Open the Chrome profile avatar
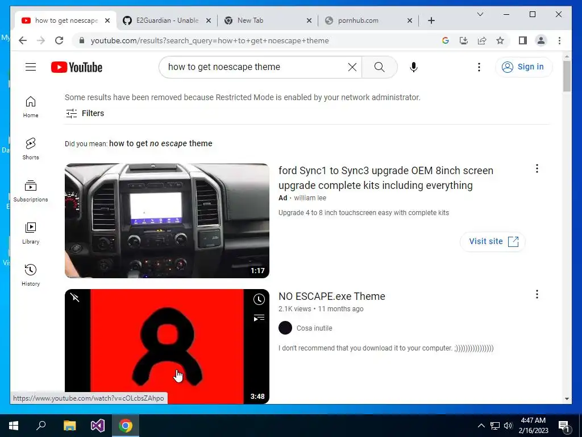582x437 pixels. pos(541,40)
